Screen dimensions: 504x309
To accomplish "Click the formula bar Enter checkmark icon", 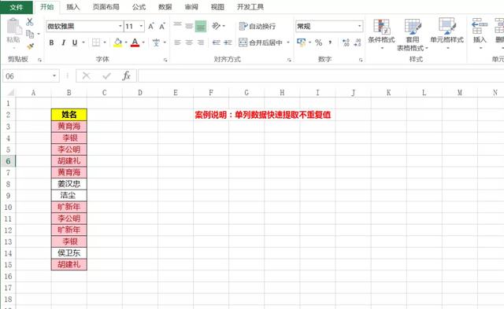I will click(106, 76).
